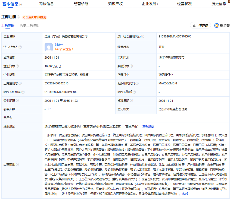Click help icon beside 纳税人识别号
Screen dimensions: 230x200
pos(23,92)
